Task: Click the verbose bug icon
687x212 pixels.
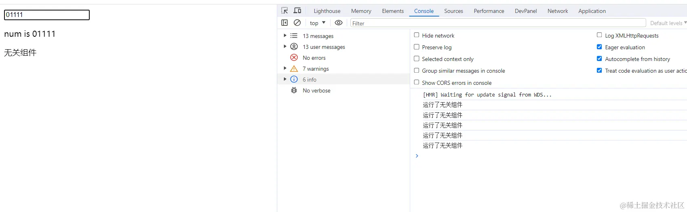Action: click(294, 90)
